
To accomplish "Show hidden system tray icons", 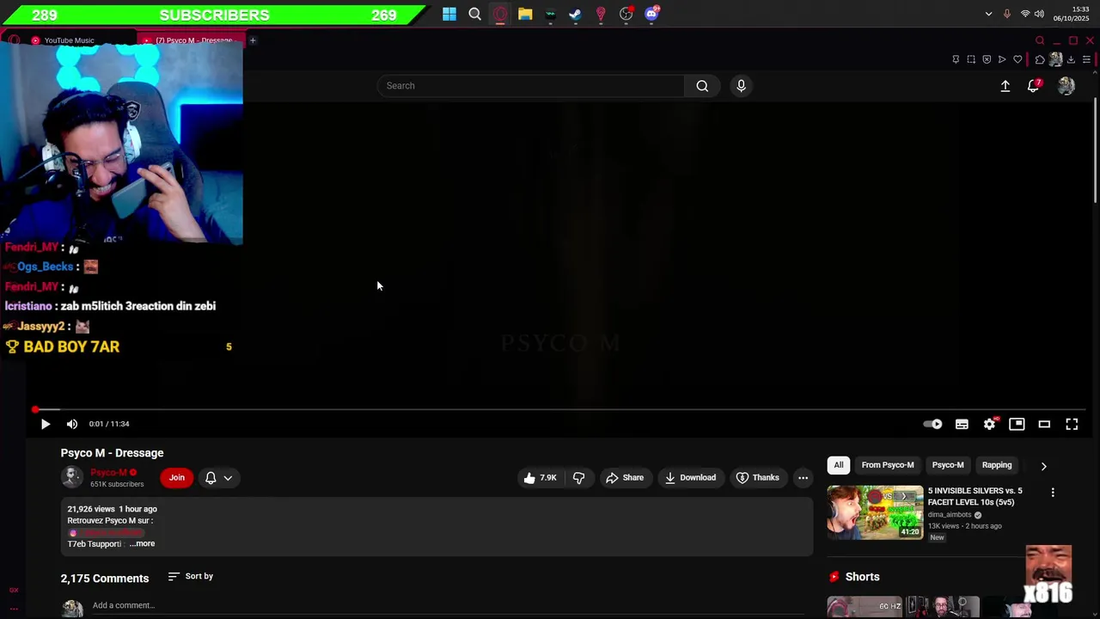I will tap(988, 14).
